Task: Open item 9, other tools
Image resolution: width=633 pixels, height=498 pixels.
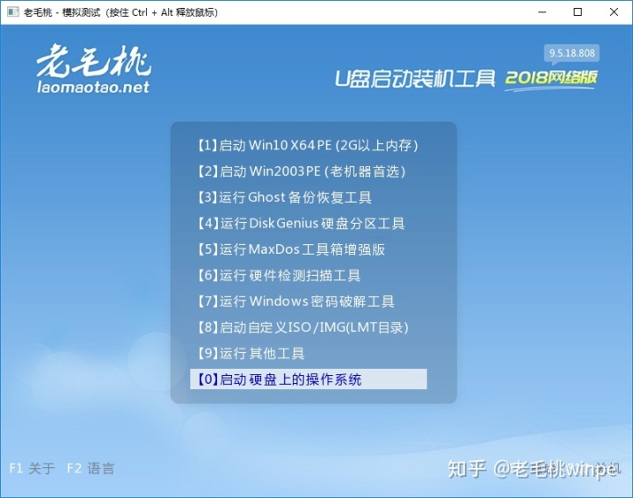Action: coord(251,353)
